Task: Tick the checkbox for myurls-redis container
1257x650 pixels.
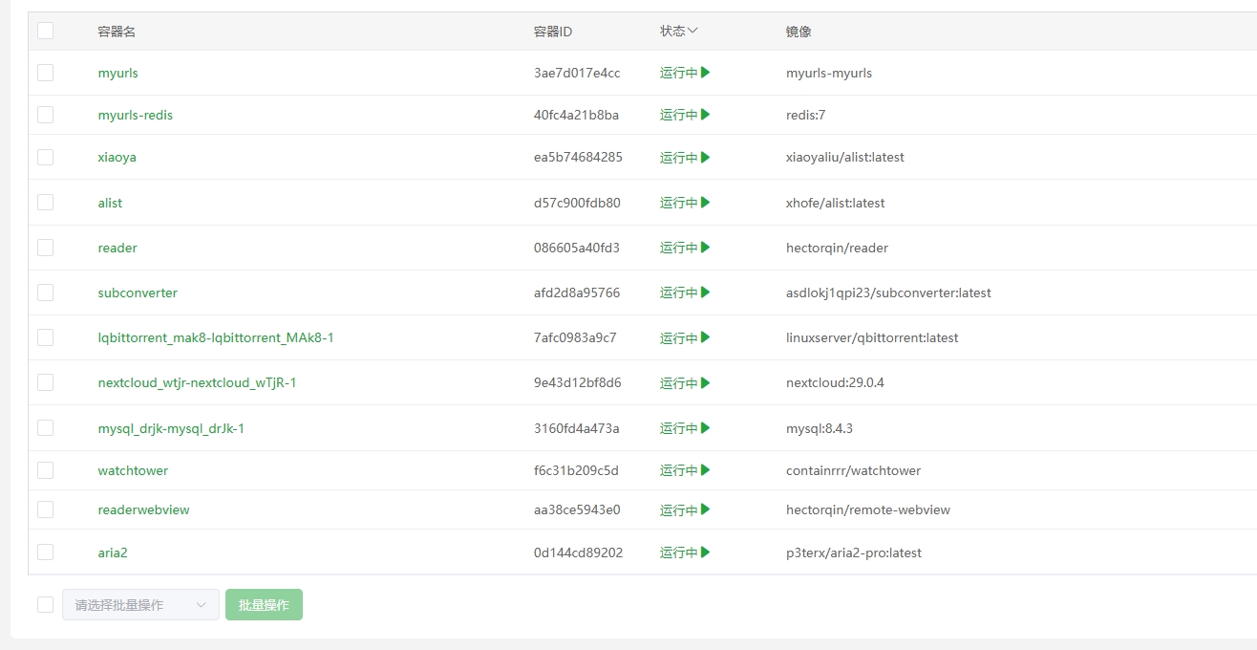Action: pyautogui.click(x=45, y=115)
